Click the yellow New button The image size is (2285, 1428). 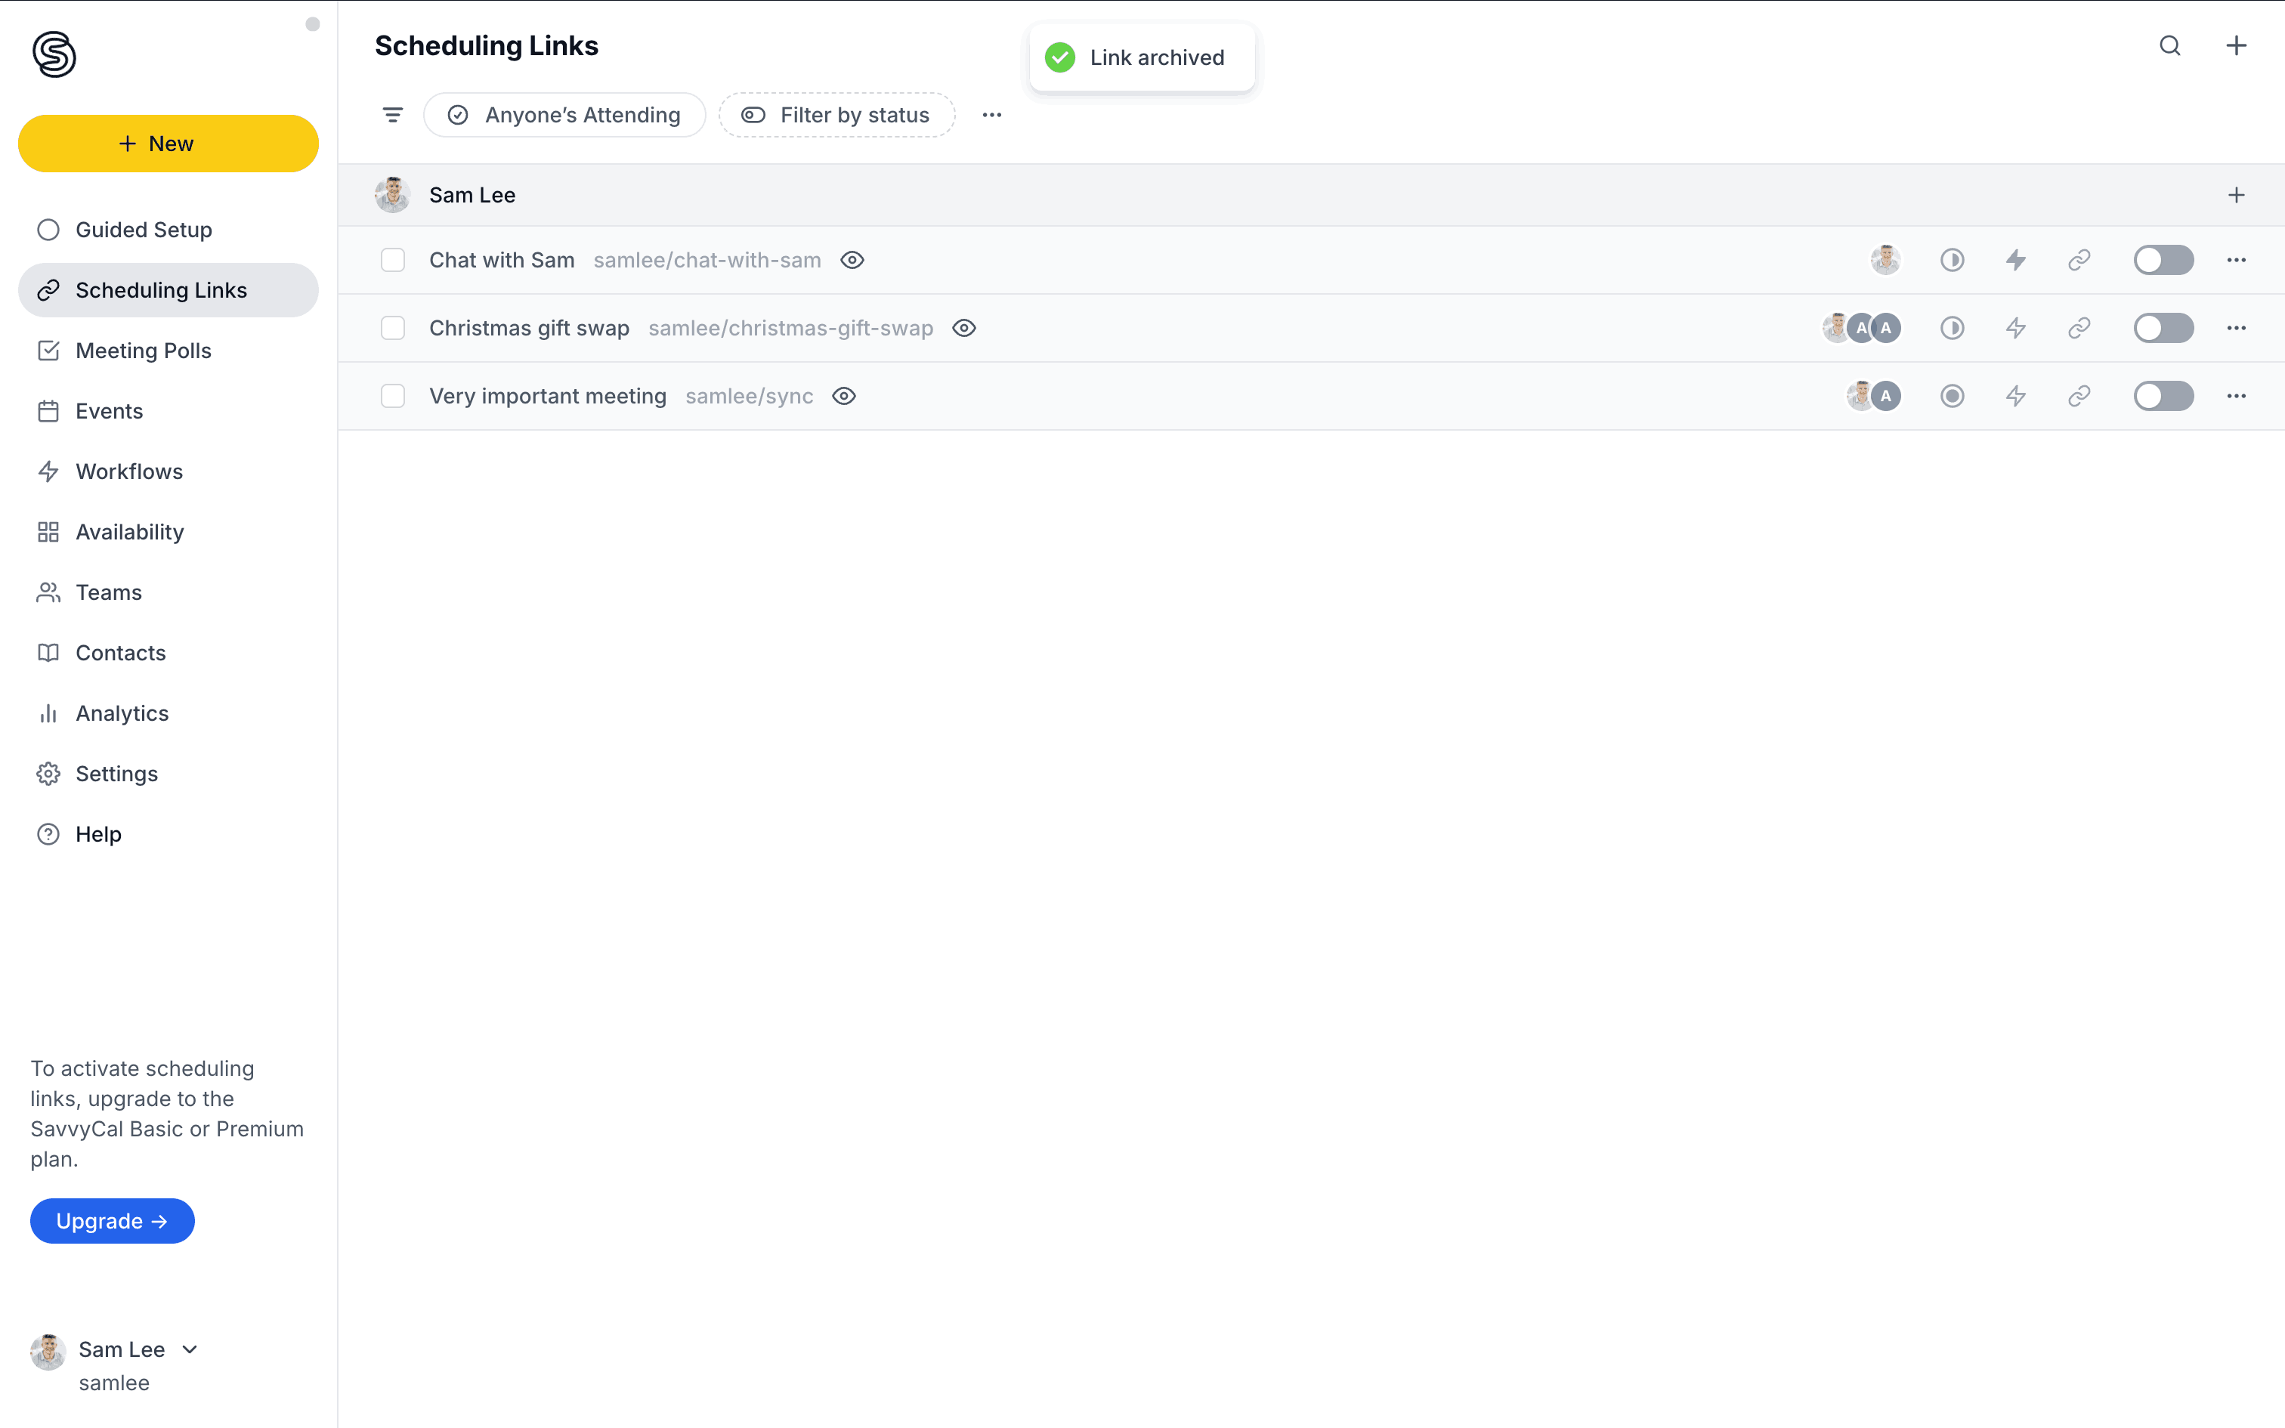click(168, 144)
